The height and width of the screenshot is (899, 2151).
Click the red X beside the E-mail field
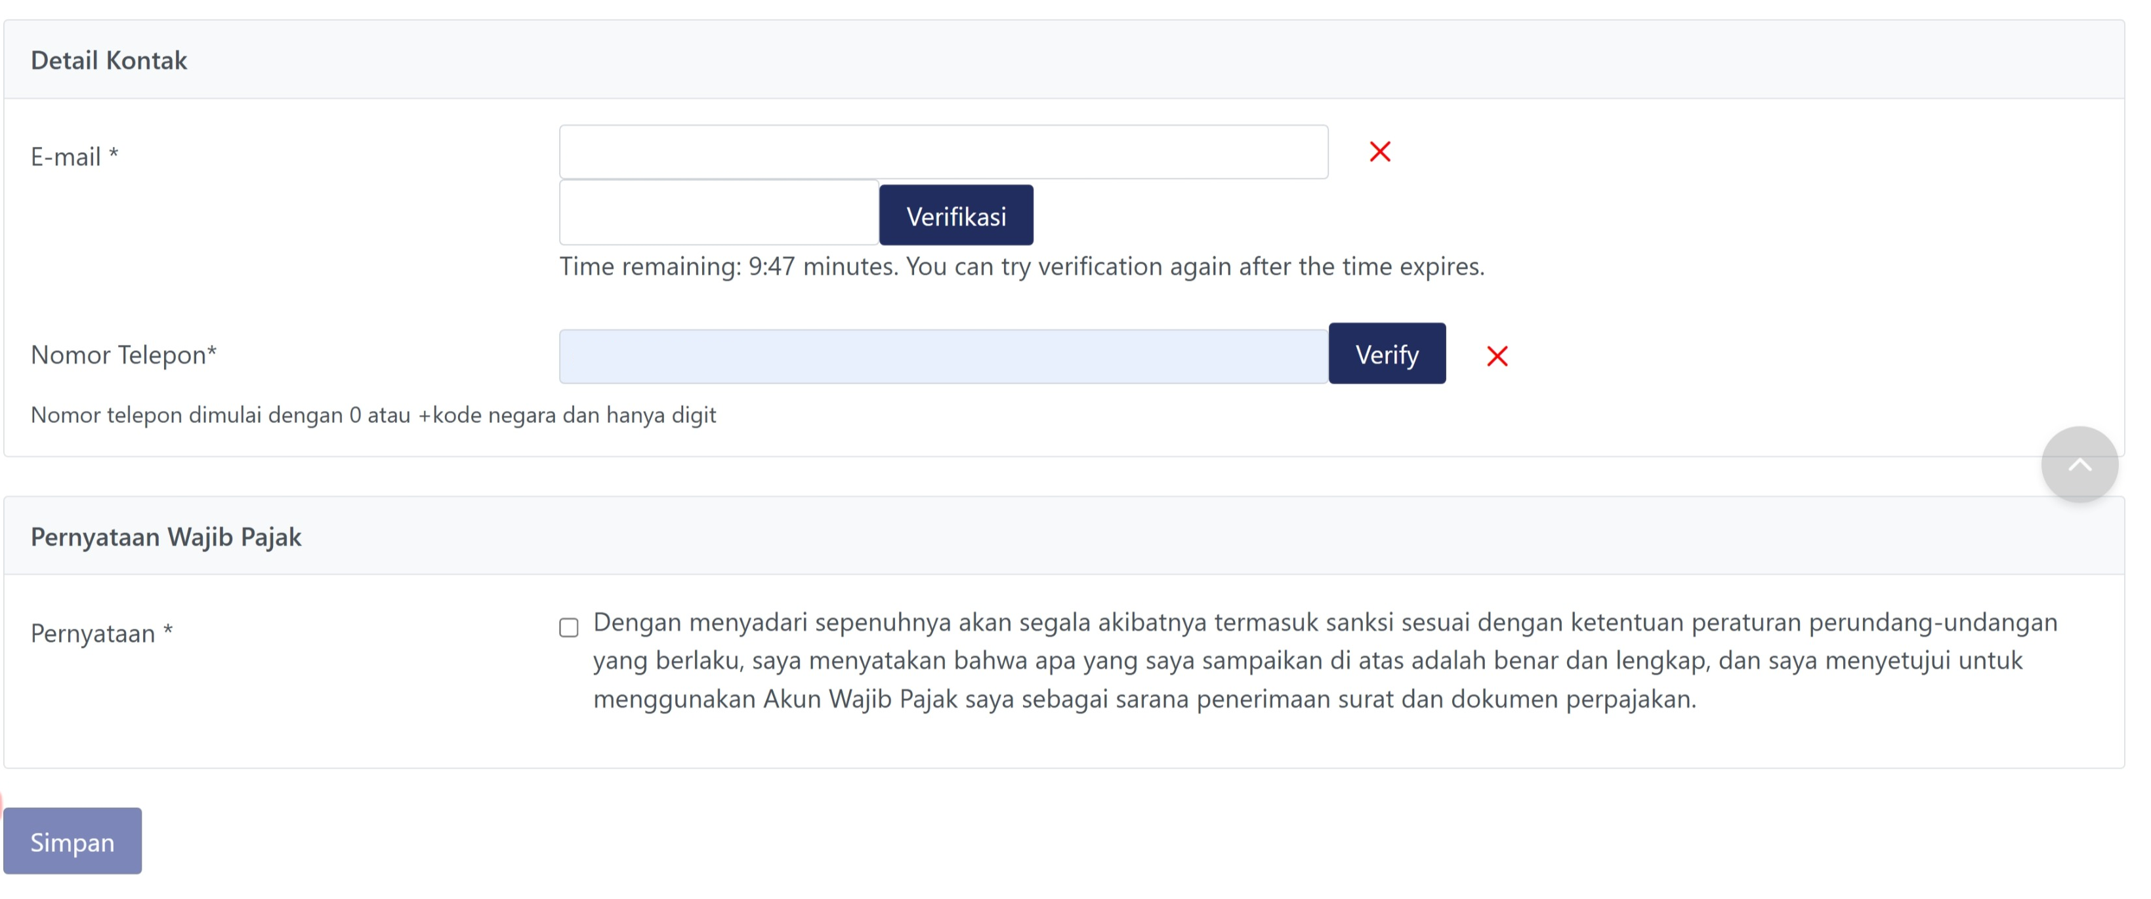point(1379,152)
